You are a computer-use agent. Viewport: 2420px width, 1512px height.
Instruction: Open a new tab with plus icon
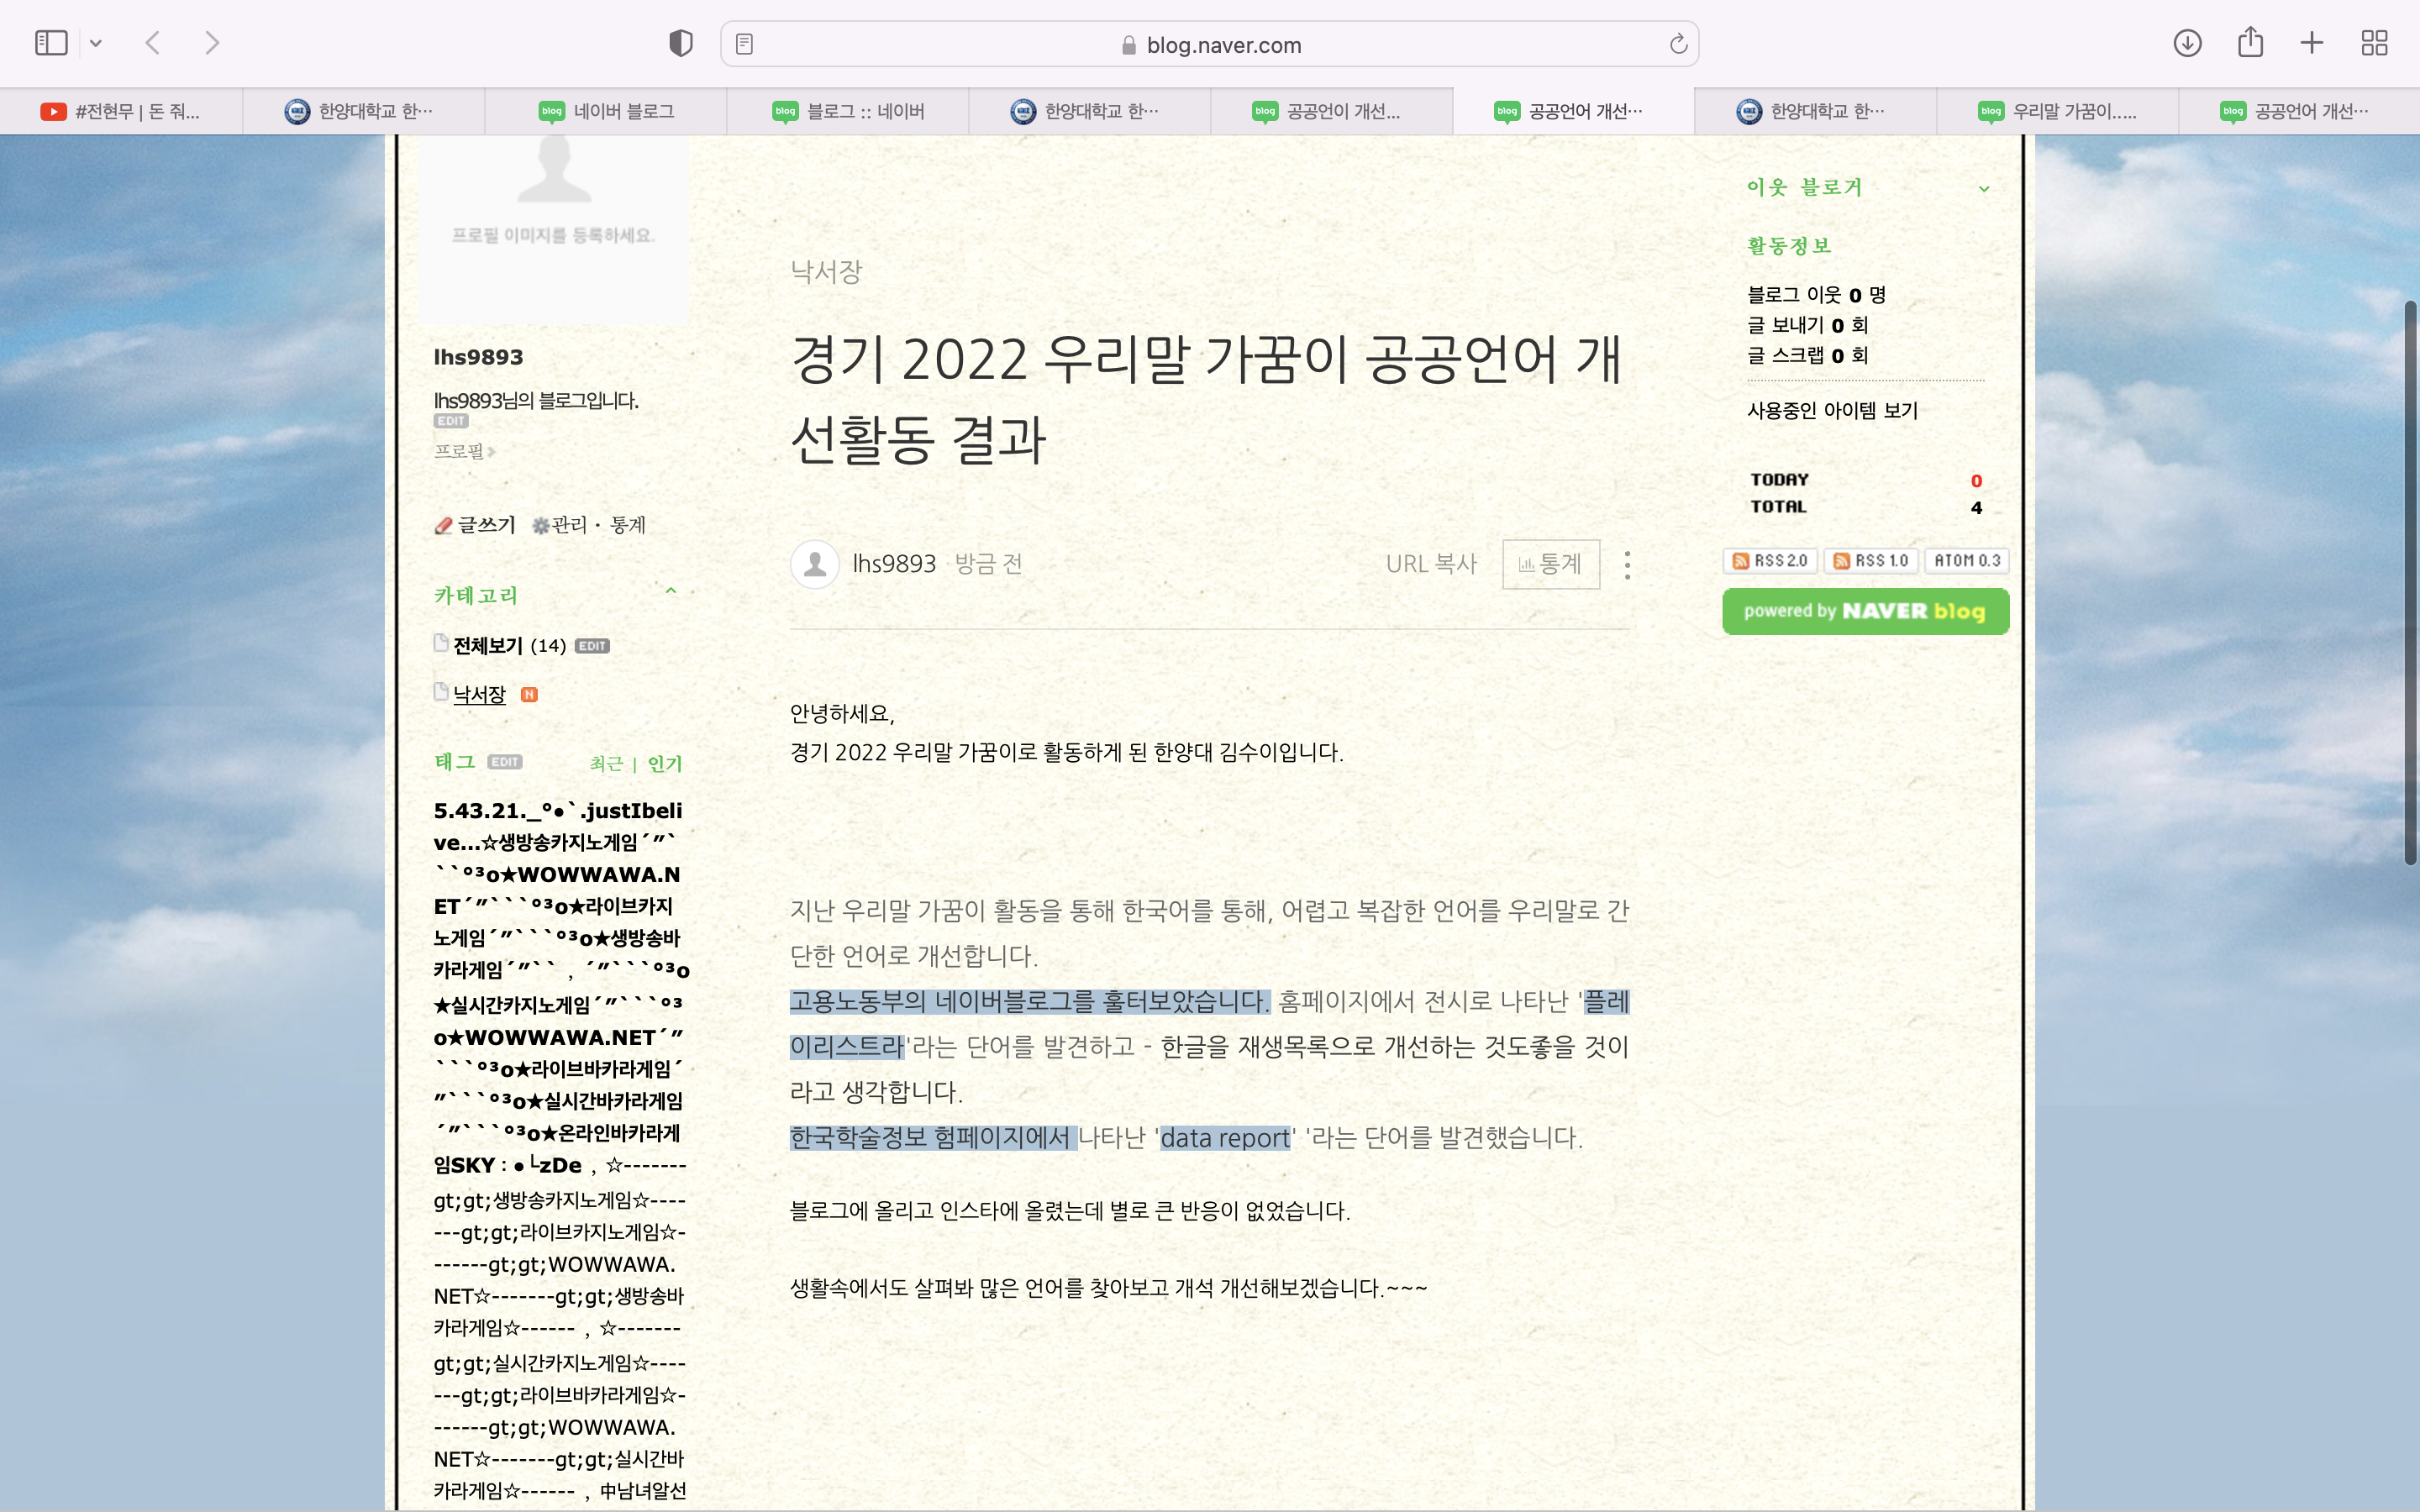coord(2311,43)
